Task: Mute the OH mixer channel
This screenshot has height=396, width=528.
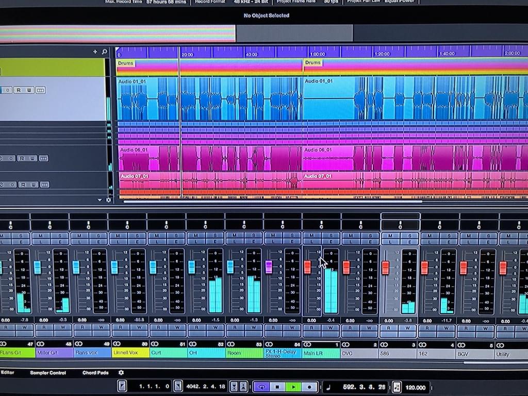Action: tap(195, 236)
